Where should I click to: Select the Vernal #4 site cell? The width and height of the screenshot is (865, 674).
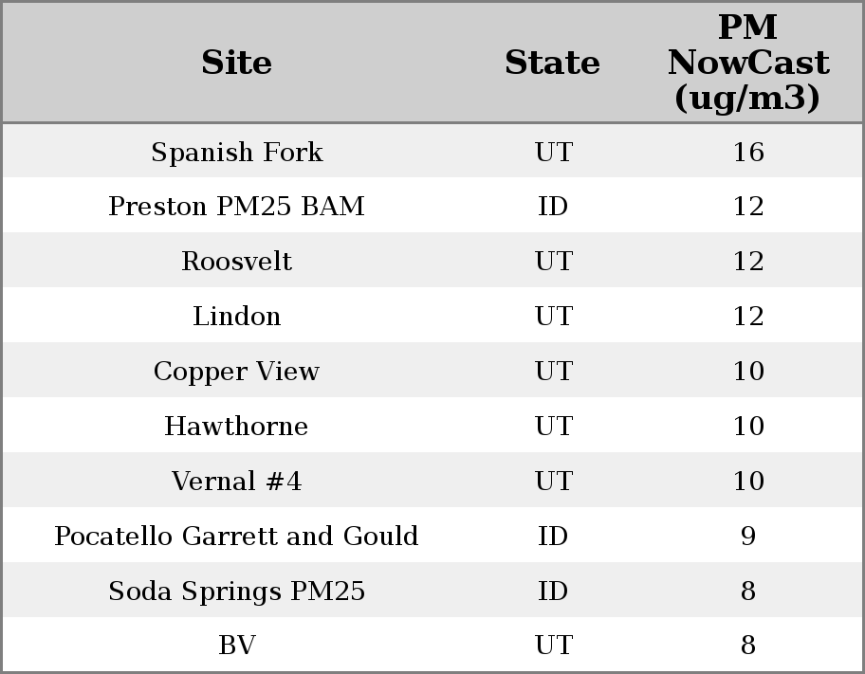point(236,481)
